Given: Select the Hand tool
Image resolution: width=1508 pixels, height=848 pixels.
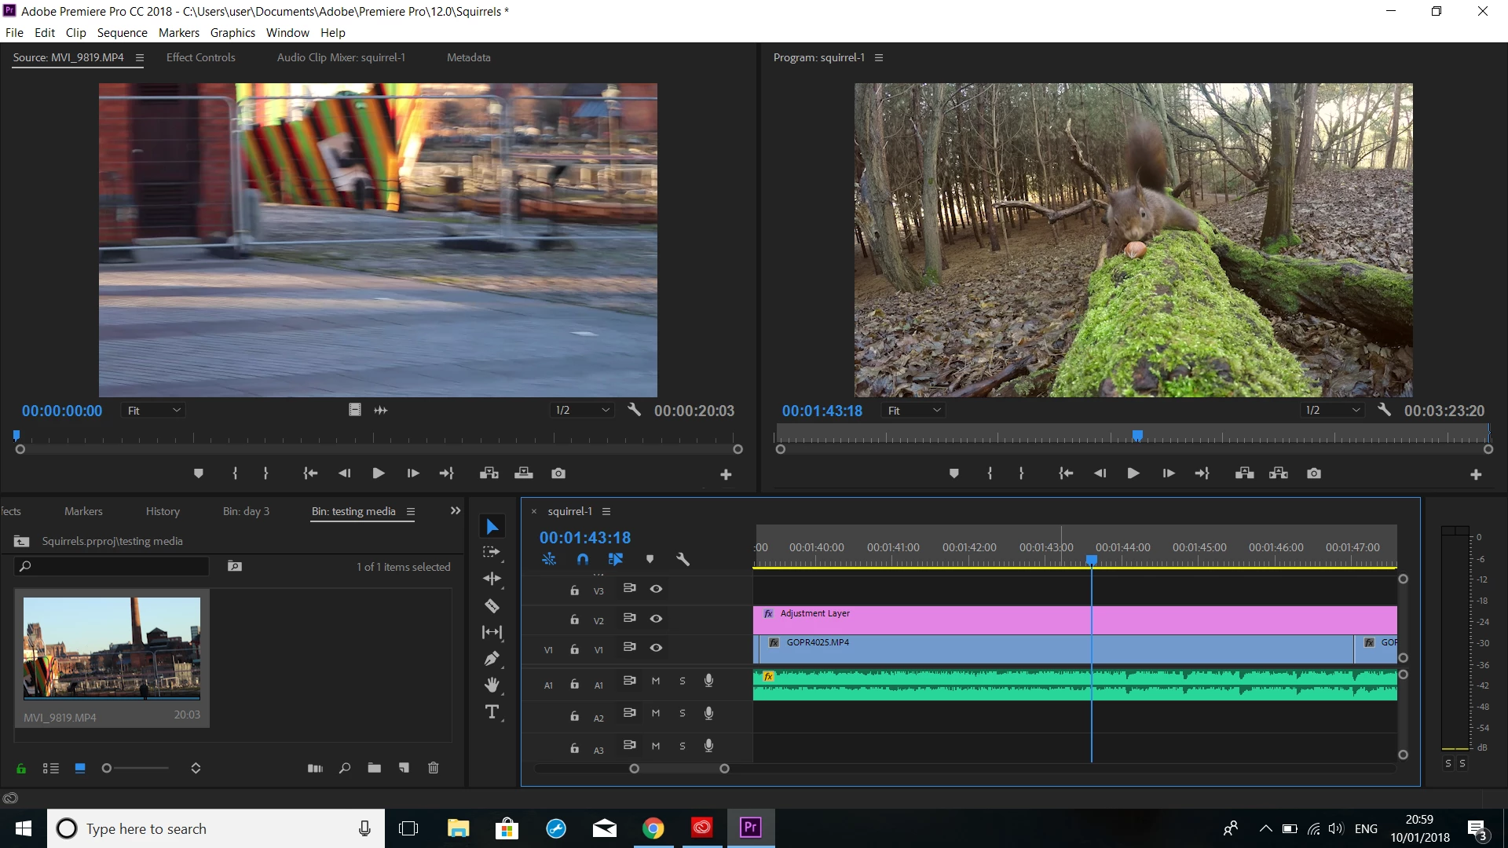Looking at the screenshot, I should coord(492,685).
